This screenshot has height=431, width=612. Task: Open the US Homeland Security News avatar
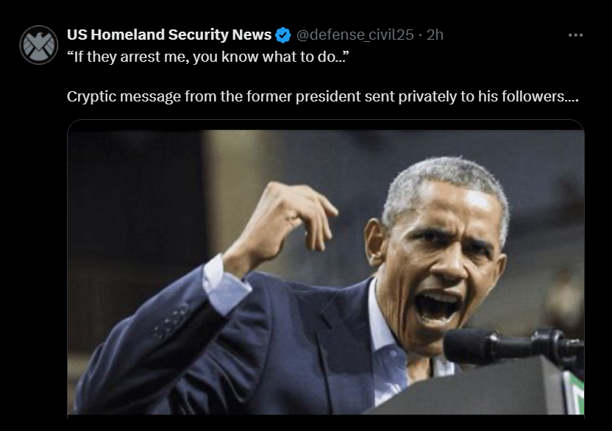click(38, 44)
